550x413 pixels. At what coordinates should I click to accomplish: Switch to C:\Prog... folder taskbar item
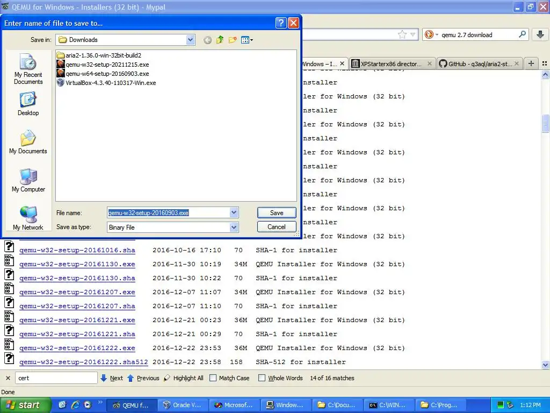(x=439, y=405)
